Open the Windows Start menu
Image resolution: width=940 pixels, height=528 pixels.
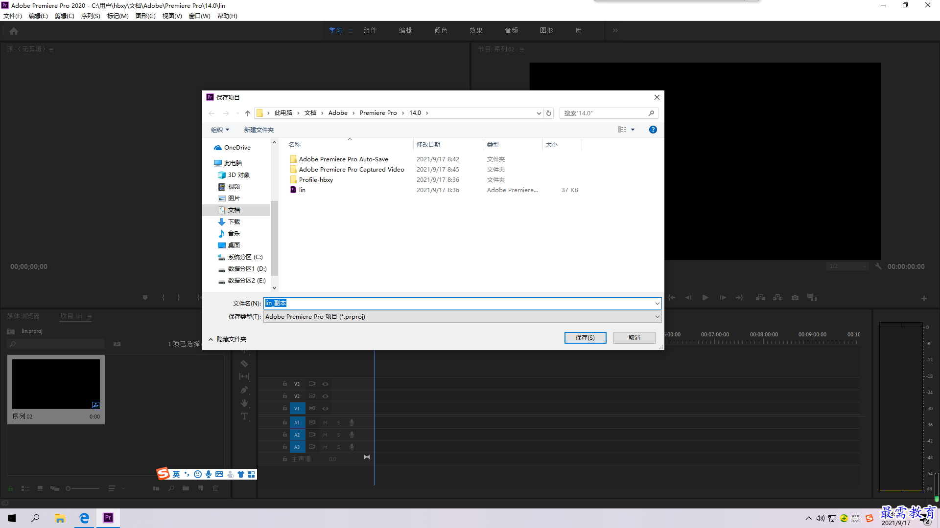click(12, 518)
